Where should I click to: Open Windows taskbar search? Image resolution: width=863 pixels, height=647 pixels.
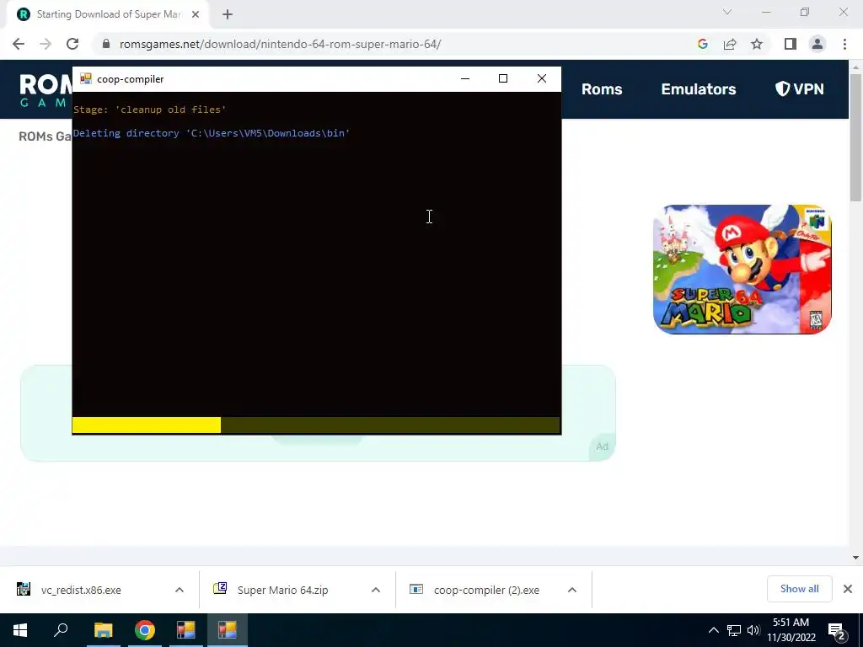[61, 630]
